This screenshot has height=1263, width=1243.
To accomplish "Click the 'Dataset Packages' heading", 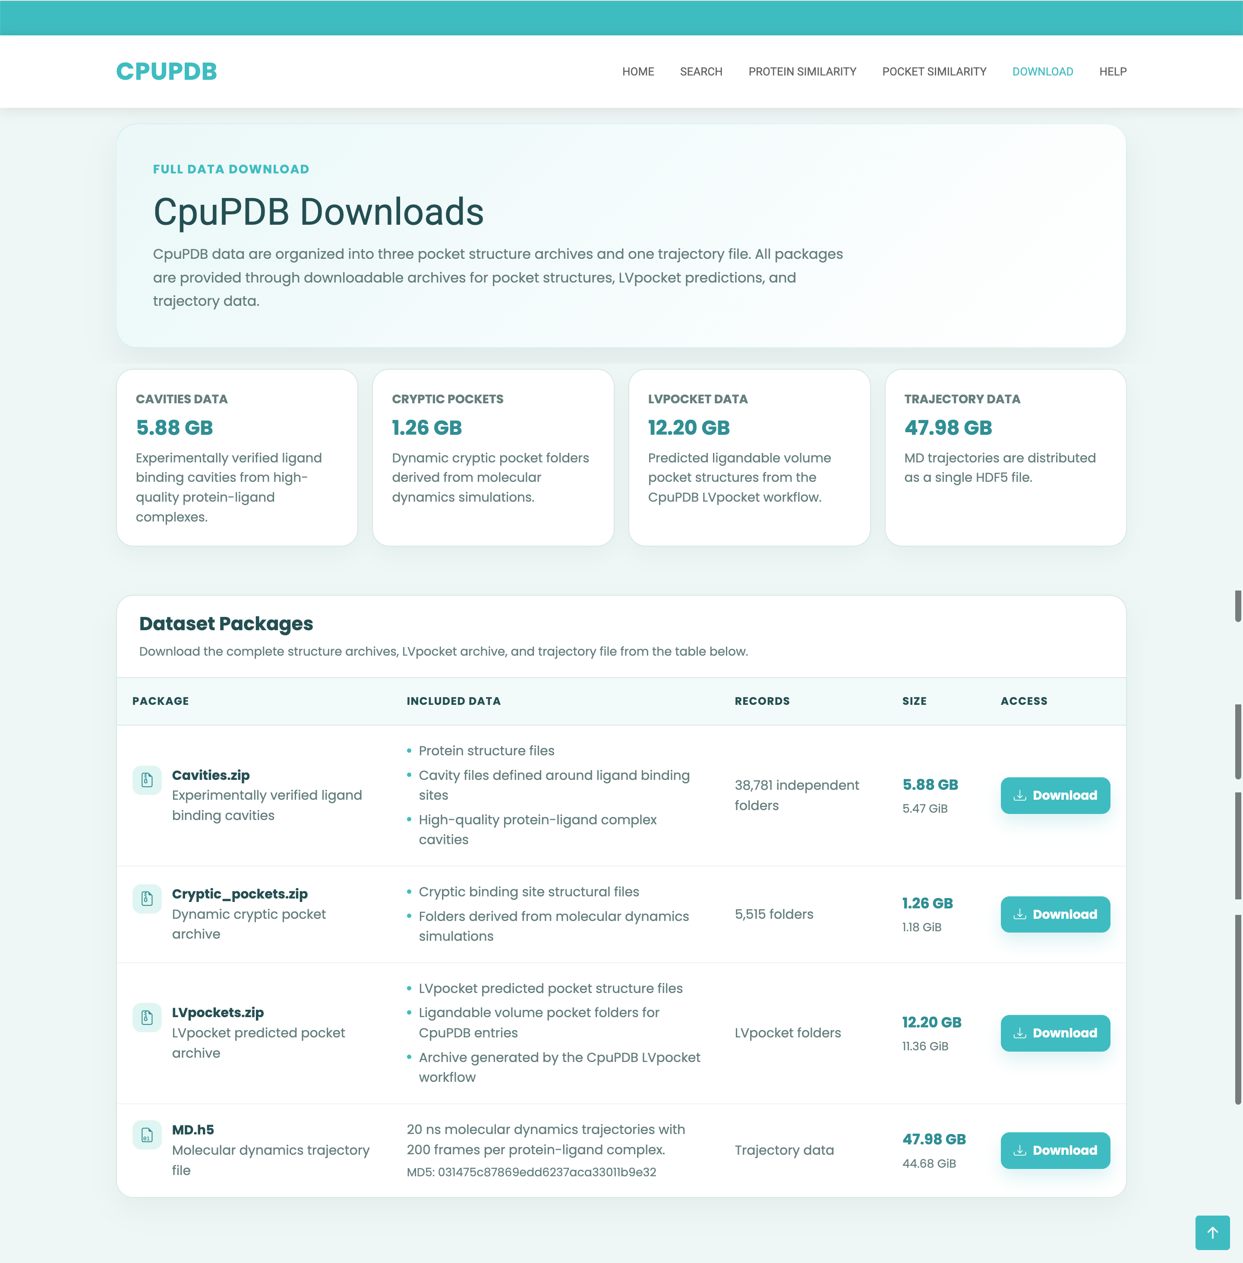I will 226,624.
